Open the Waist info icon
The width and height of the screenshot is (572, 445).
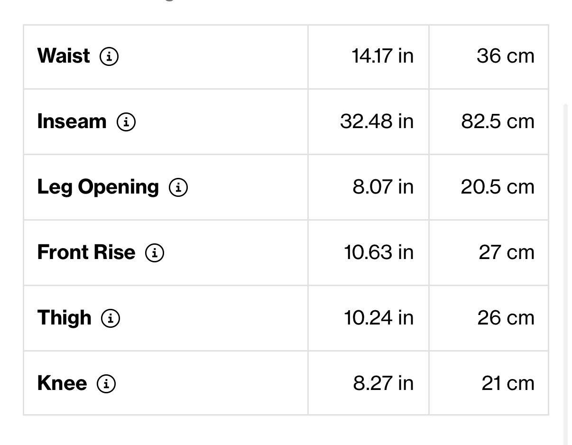[x=109, y=56]
